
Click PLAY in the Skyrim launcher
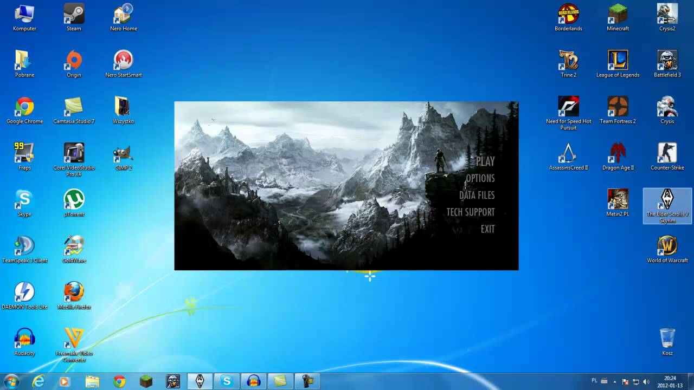(485, 161)
